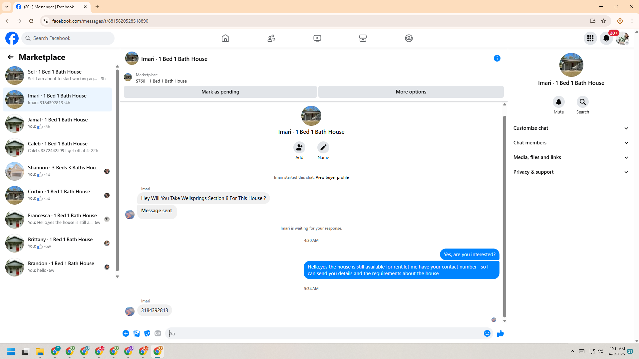Image resolution: width=639 pixels, height=359 pixels.
Task: Choose a sticker from the sticker icon
Action: click(147, 333)
